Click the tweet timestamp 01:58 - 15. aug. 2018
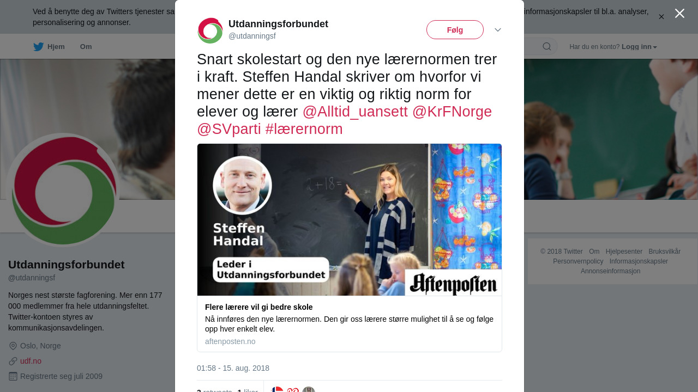The height and width of the screenshot is (392, 698). coord(233,368)
